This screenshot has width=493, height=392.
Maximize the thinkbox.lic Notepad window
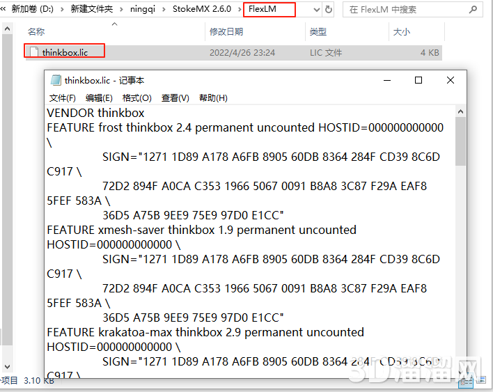click(418, 81)
